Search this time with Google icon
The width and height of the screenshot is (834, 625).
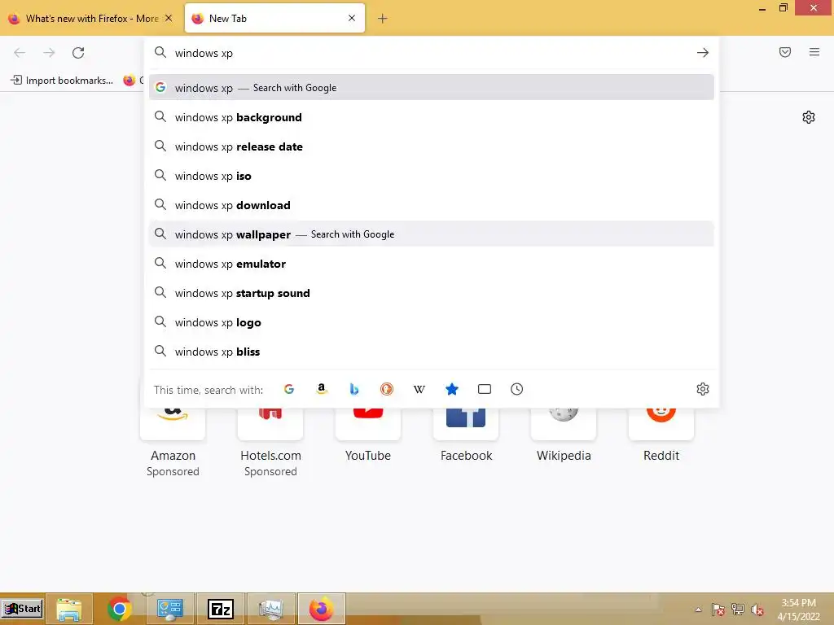[x=289, y=389]
